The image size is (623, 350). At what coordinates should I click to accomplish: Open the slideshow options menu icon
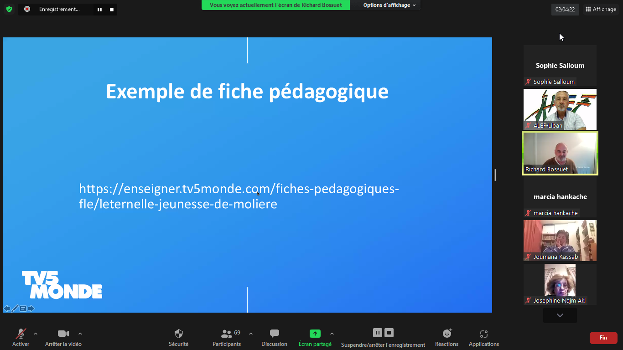[23, 309]
